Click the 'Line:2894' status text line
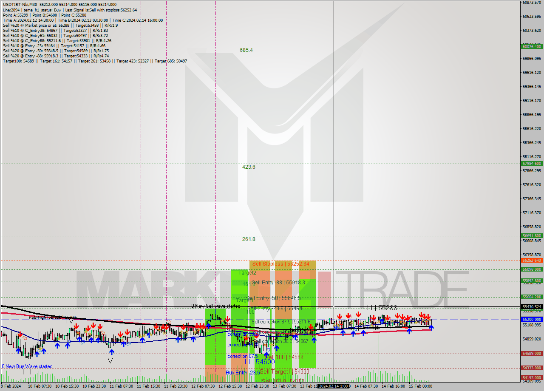 (x=70, y=10)
